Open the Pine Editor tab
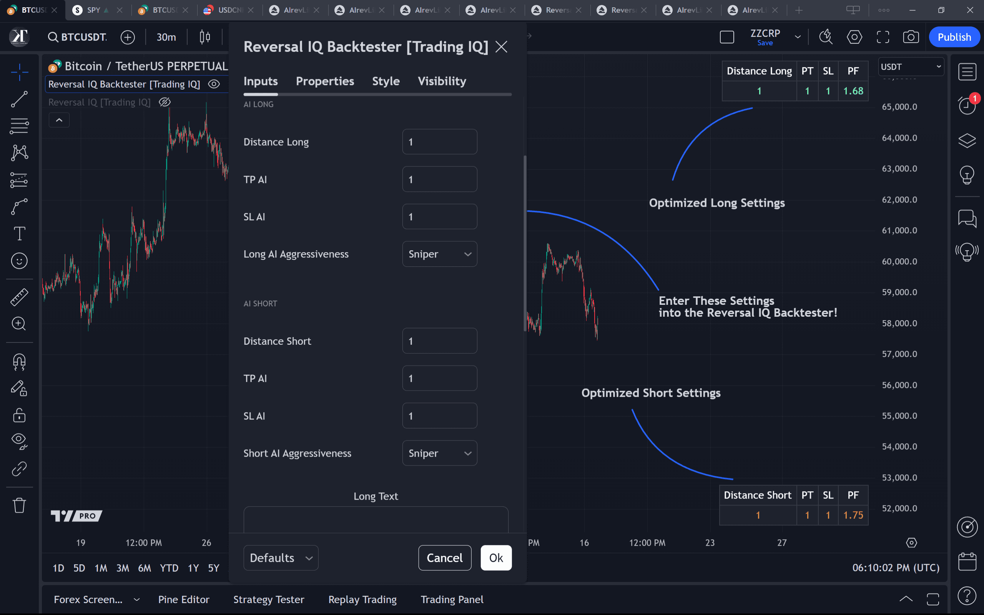The width and height of the screenshot is (984, 615). (x=184, y=600)
